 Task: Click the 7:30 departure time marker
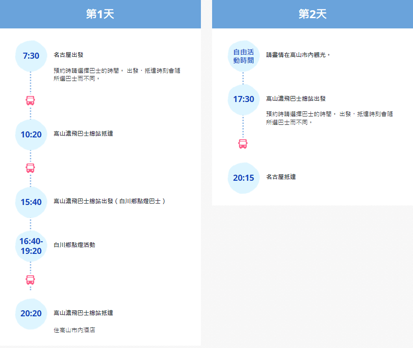coord(31,56)
